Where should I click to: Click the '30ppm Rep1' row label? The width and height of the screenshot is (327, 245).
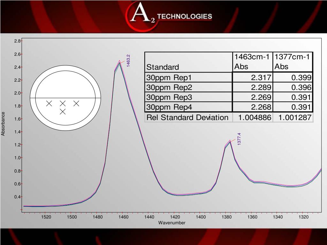(169, 78)
